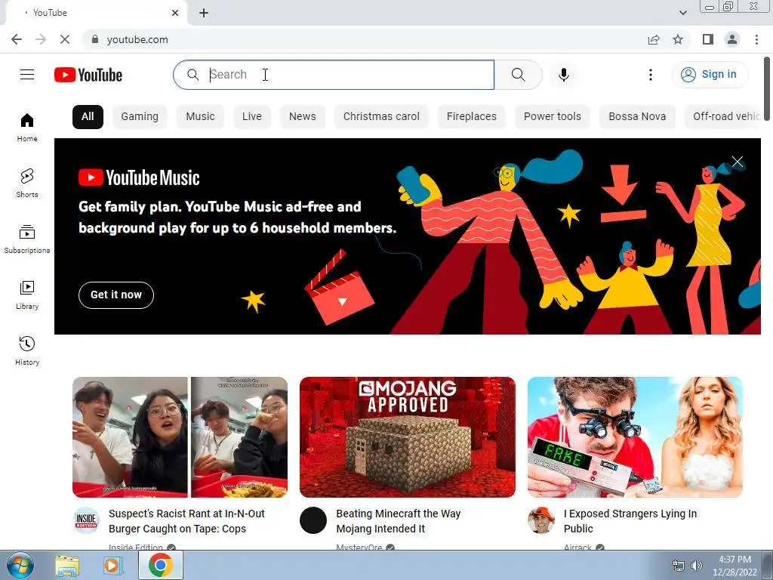Select the Fireplaces chip
Screen dimensions: 773x580
point(472,117)
